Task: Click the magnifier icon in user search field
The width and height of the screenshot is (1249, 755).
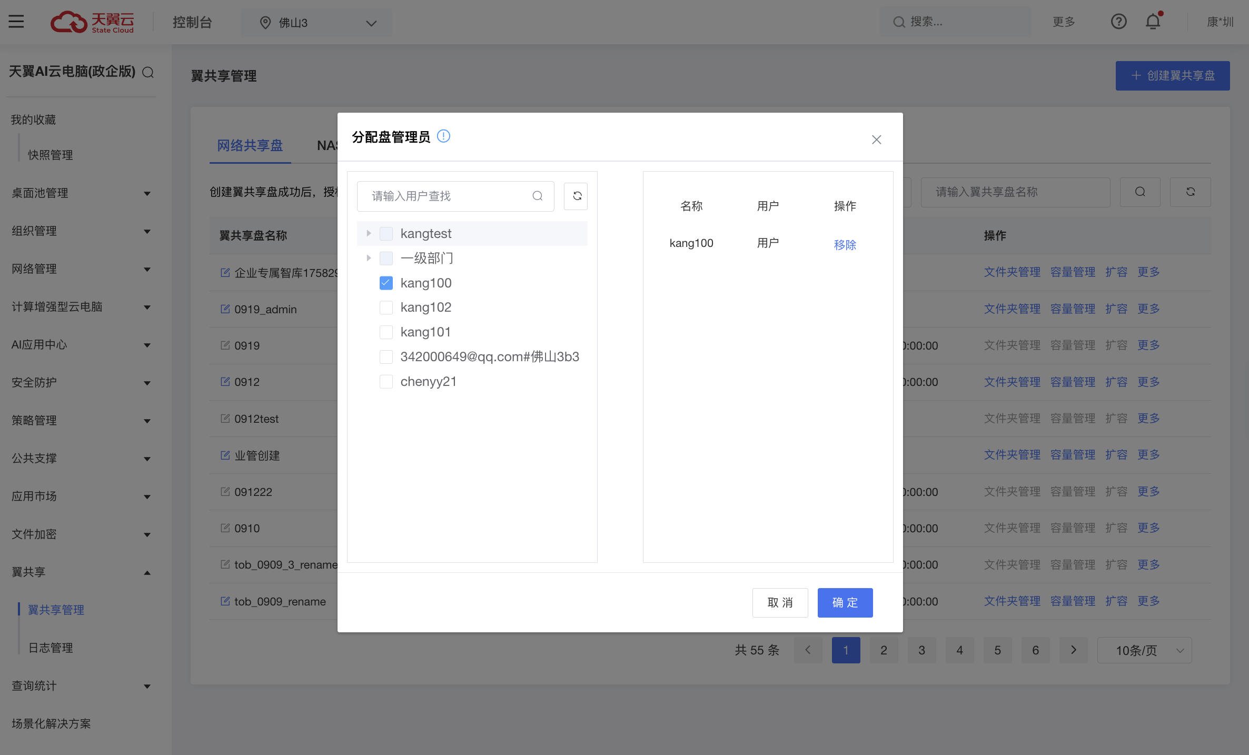Action: [x=537, y=196]
